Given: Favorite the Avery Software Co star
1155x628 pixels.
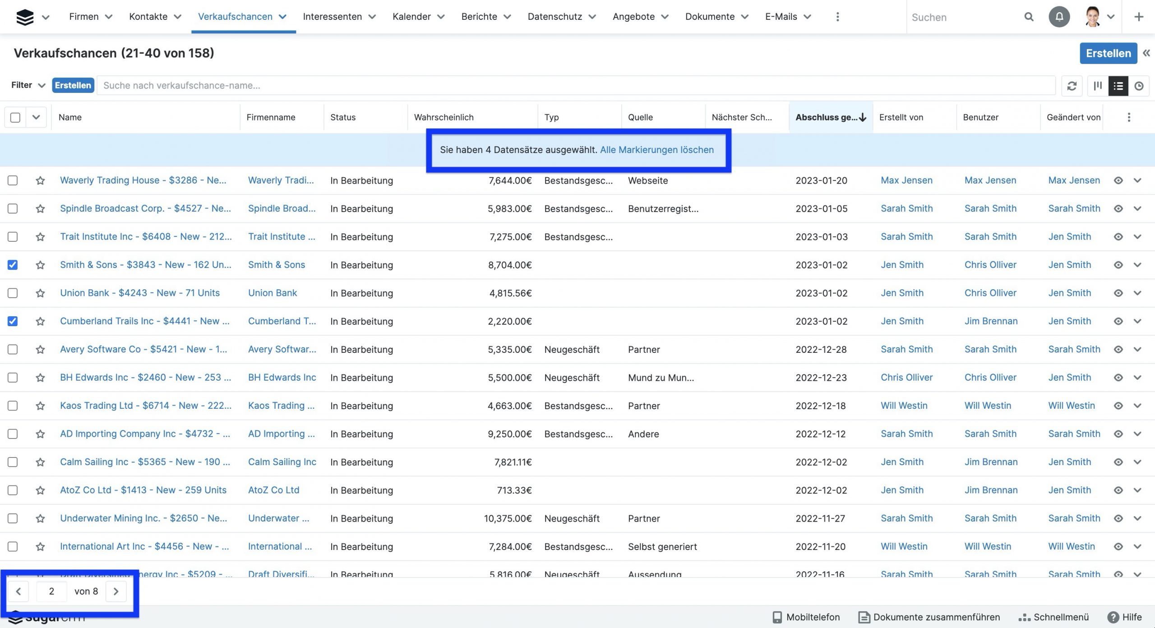Looking at the screenshot, I should 40,349.
